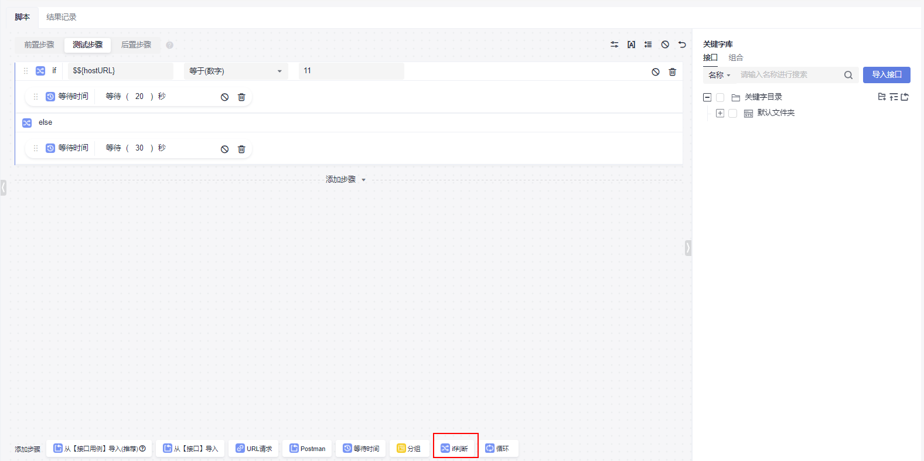Image resolution: width=924 pixels, height=461 pixels.
Task: Click the wait seconds value 30
Action: pyautogui.click(x=139, y=148)
